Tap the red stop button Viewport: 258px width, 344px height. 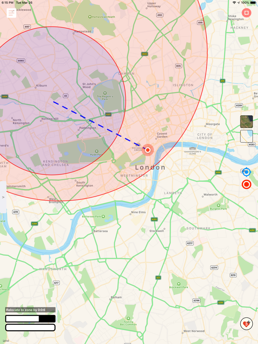246,13
